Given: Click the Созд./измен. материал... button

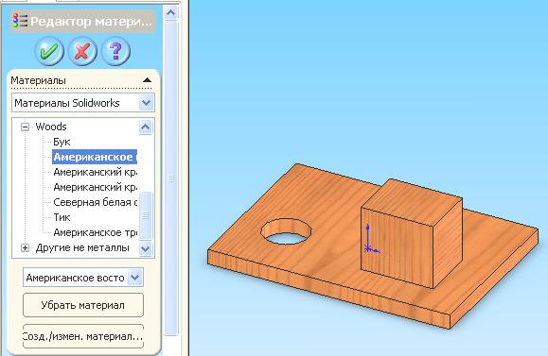Looking at the screenshot, I should coord(83,336).
